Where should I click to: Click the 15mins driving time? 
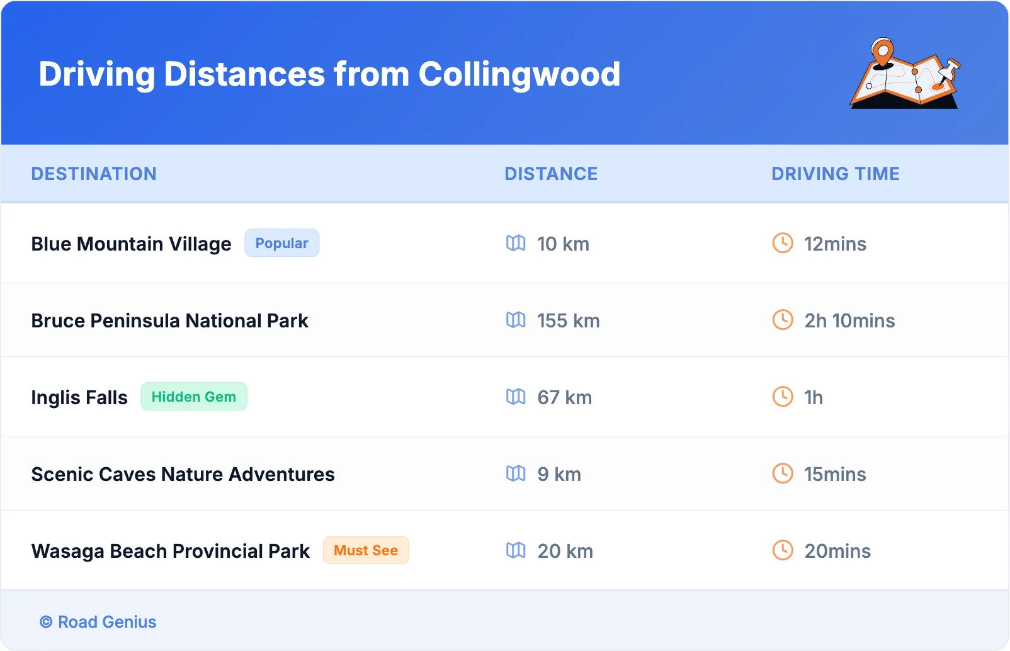(835, 474)
